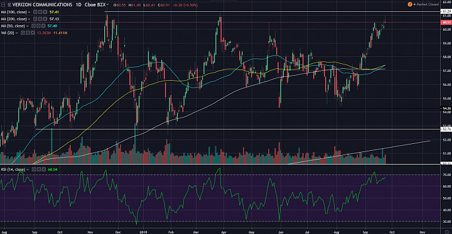Screen dimensions: 452x234
Task: Select the 54.25 price label on axis
Action: 446,108
